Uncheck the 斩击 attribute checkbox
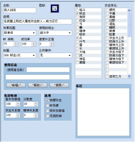This screenshot has height=142, width=135. (77, 13)
